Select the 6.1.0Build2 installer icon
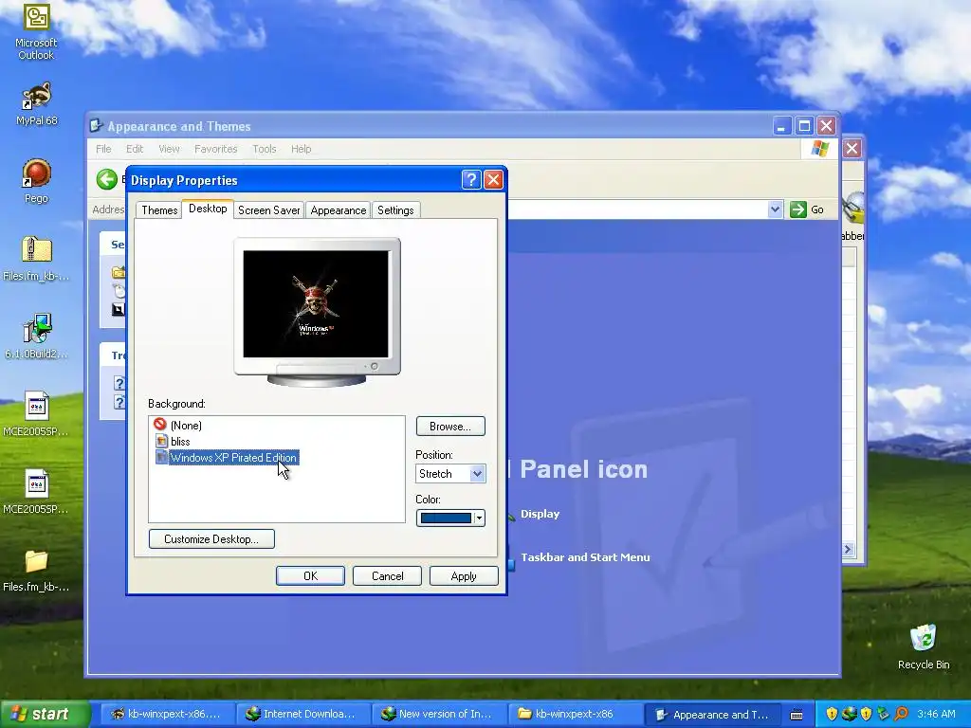This screenshot has height=728, width=971. click(36, 337)
